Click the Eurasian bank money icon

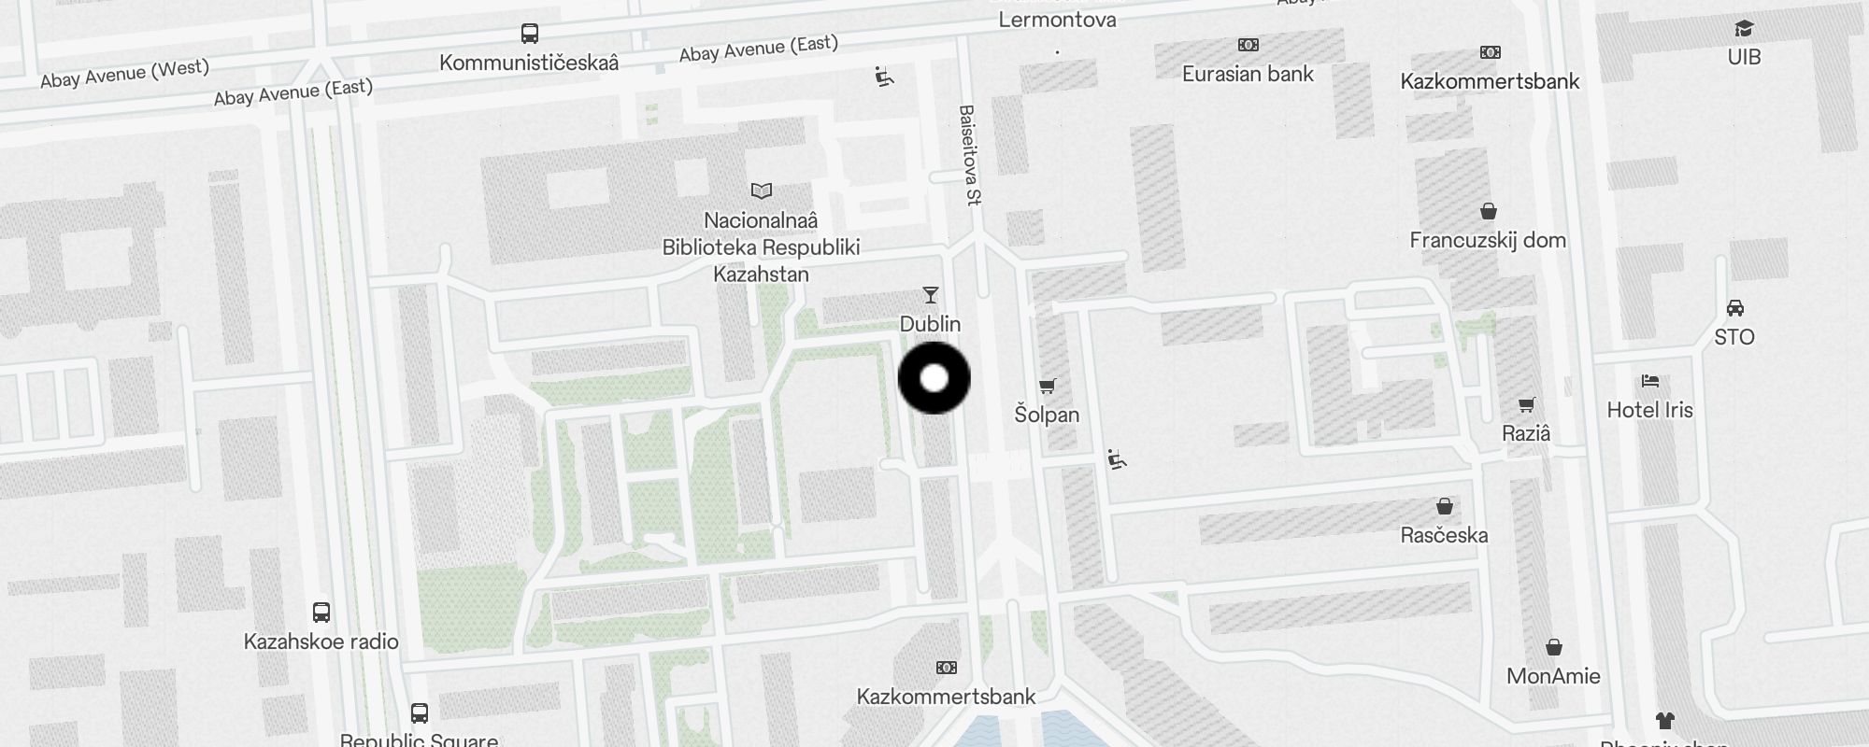click(1248, 45)
